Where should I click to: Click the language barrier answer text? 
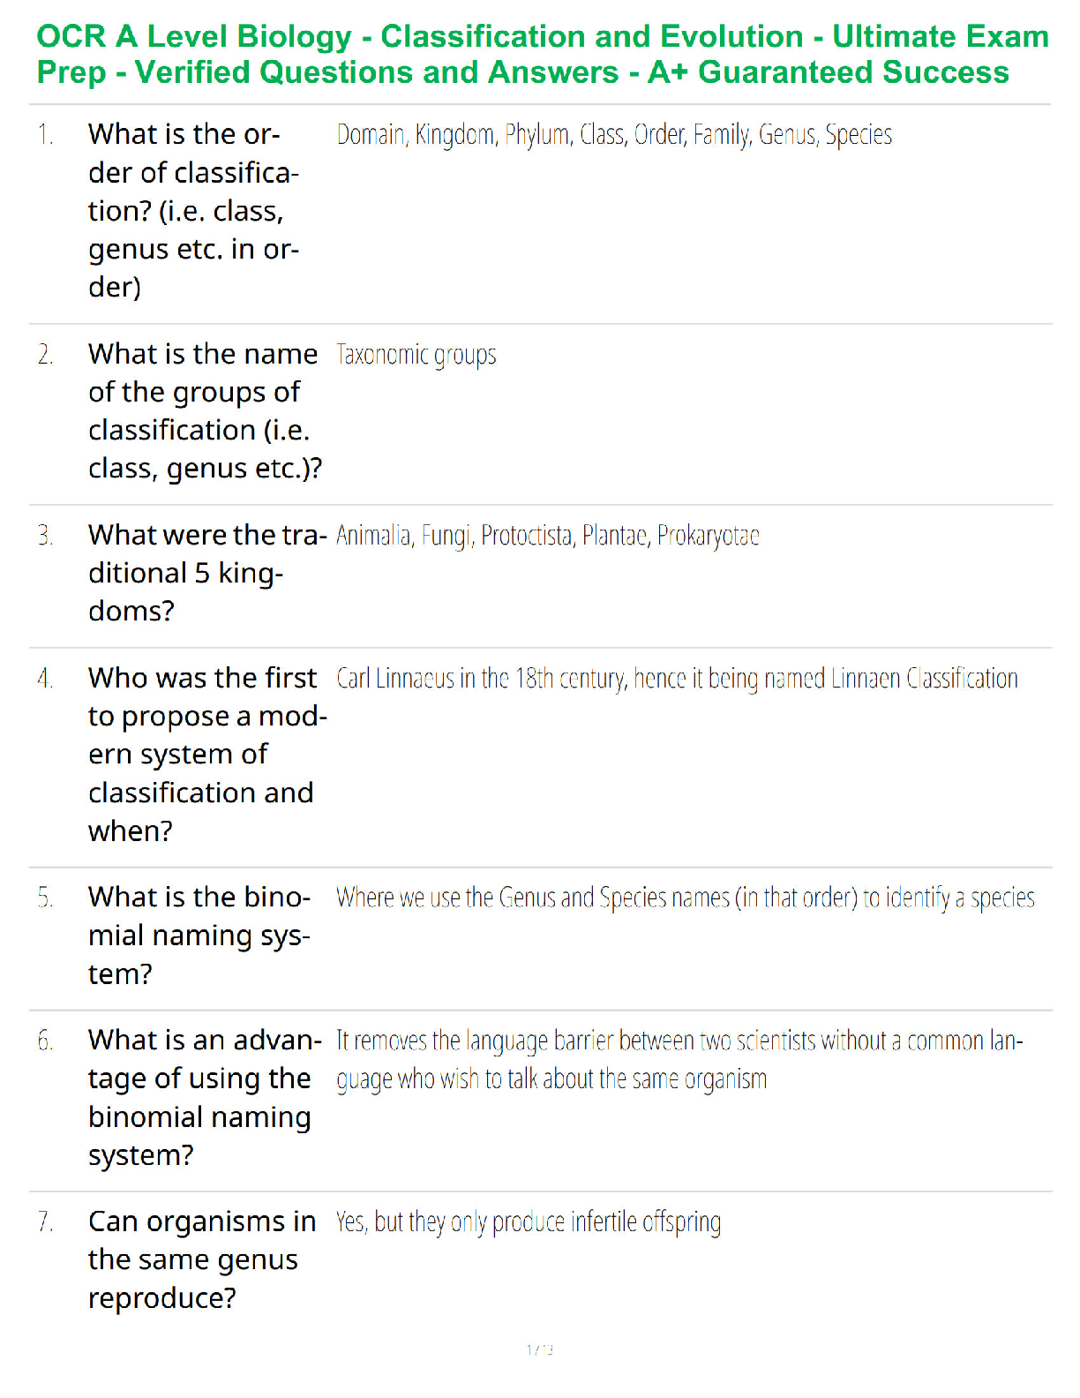679,1059
